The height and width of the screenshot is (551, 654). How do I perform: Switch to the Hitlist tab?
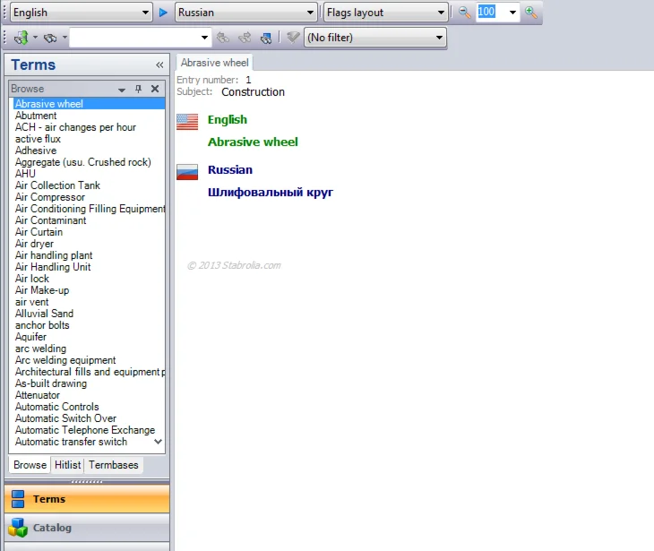point(67,465)
